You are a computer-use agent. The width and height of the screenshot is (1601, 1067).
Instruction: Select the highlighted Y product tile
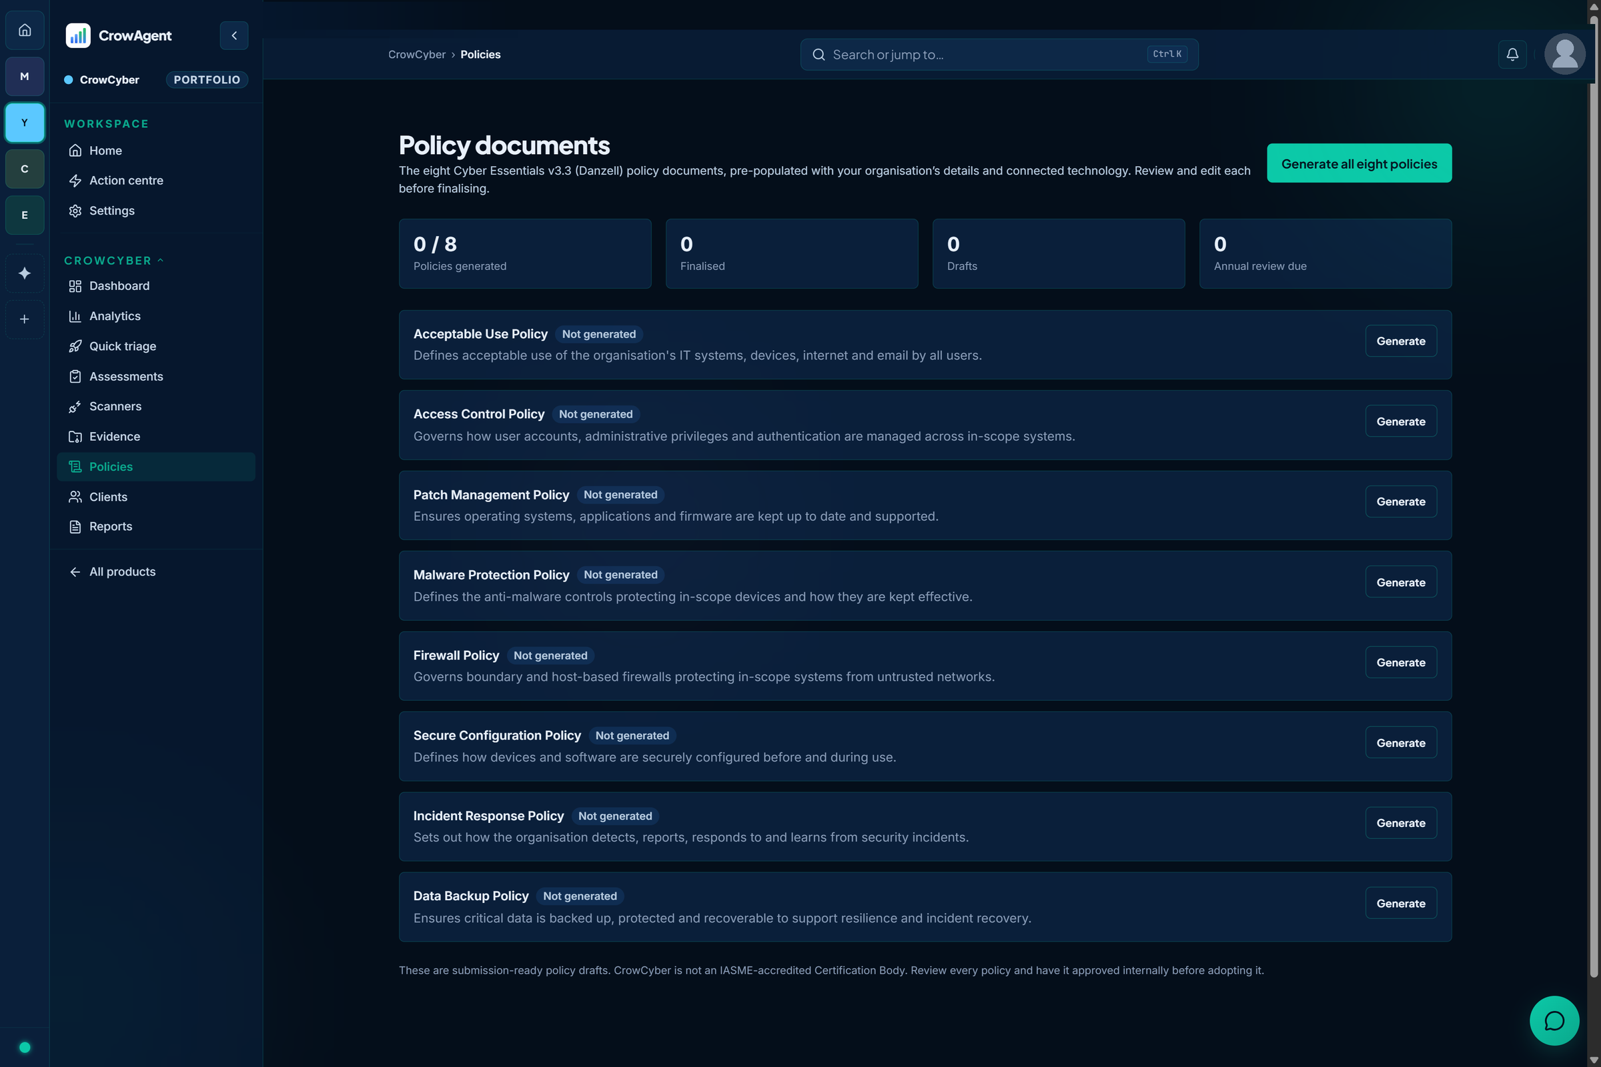click(x=25, y=123)
